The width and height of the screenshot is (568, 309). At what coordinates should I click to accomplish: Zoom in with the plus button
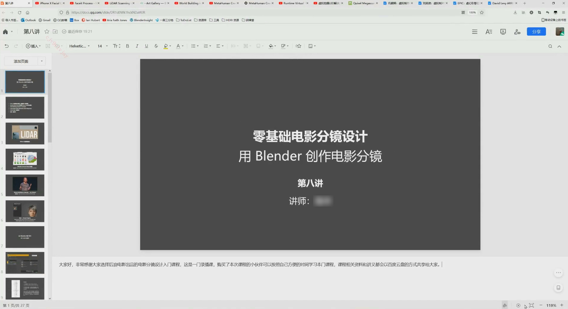point(562,305)
